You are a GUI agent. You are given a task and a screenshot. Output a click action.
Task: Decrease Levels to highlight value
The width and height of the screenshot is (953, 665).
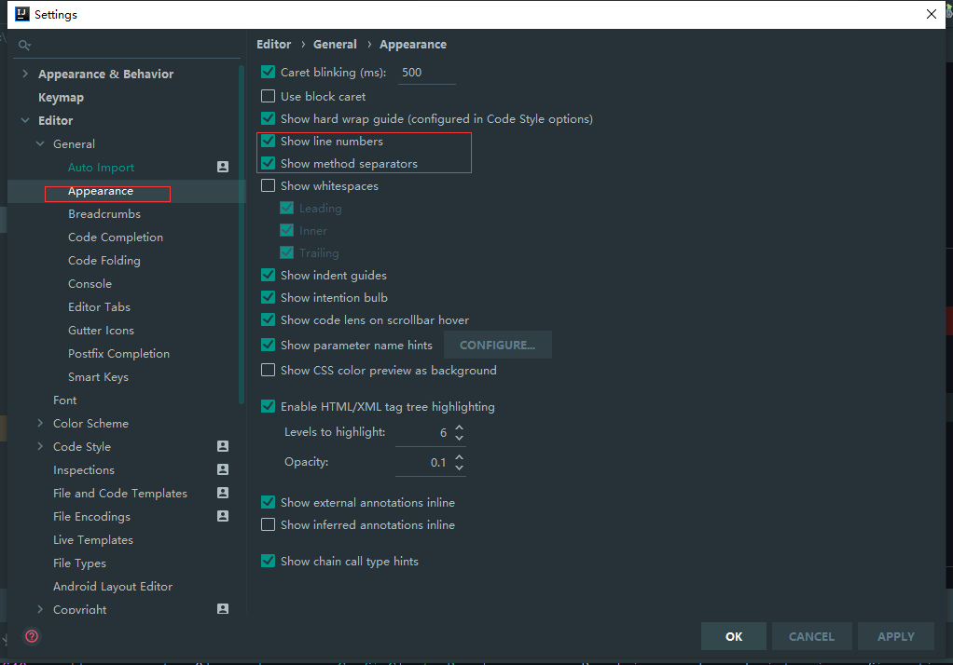pyautogui.click(x=460, y=437)
